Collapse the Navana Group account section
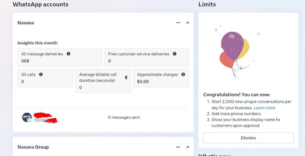Screen dimensions: 305x156 click(x=188, y=147)
